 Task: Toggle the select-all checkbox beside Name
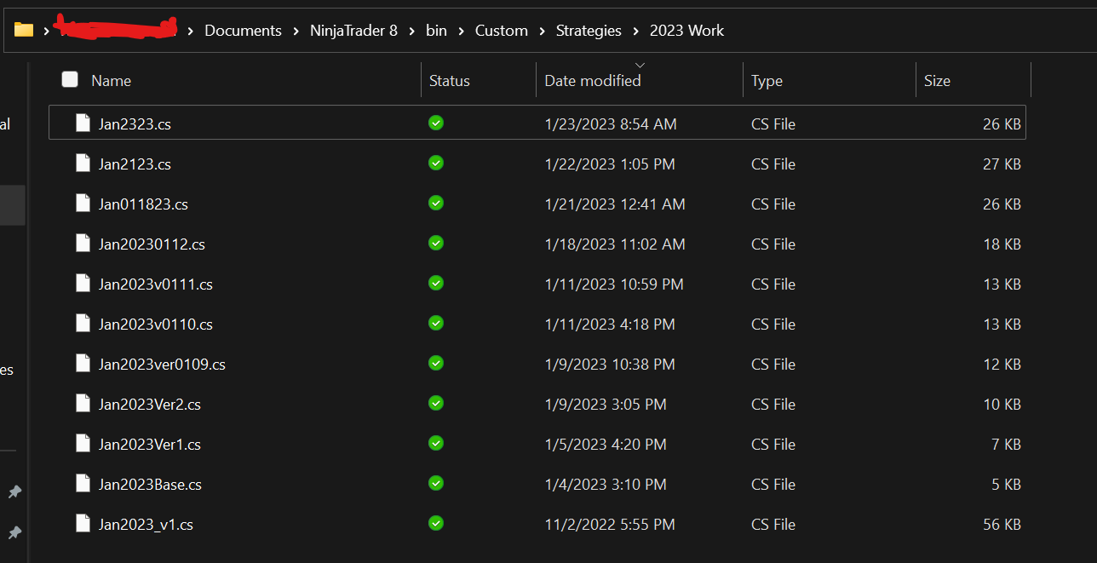pyautogui.click(x=70, y=80)
